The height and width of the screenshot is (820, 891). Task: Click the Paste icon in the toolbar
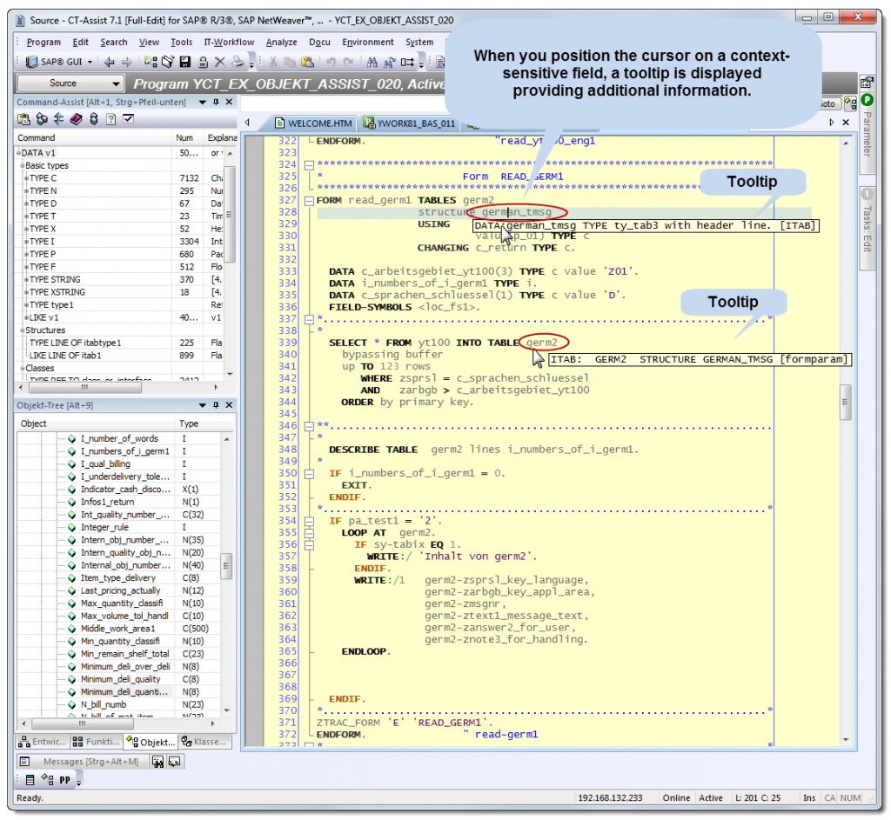click(306, 61)
